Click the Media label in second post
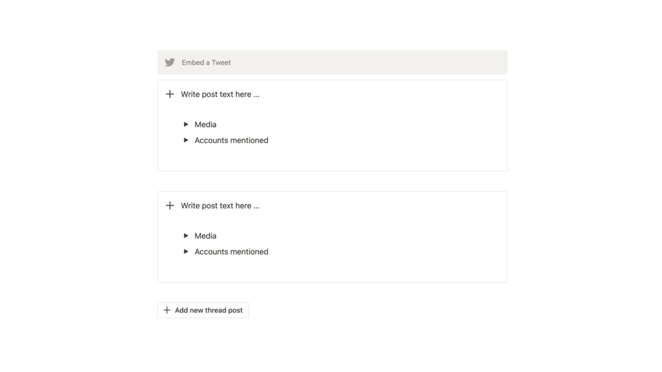Viewport: 662px width, 372px height. point(206,236)
